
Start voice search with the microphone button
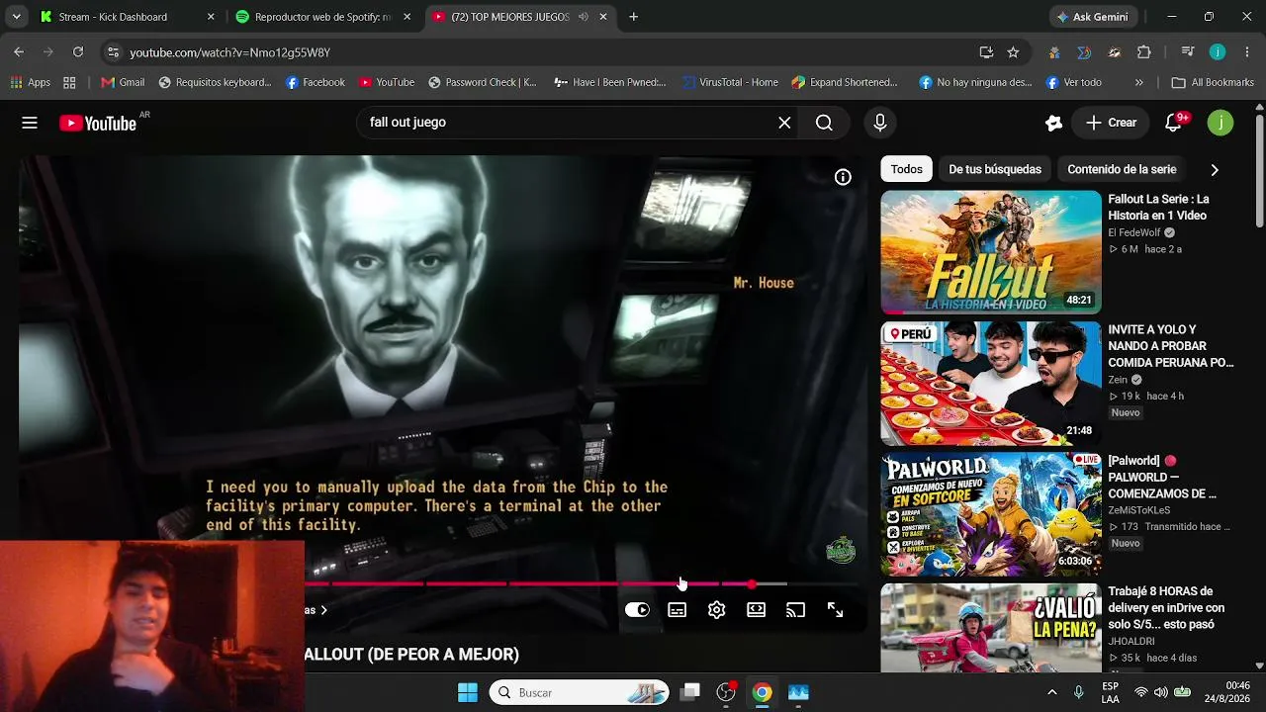879,123
